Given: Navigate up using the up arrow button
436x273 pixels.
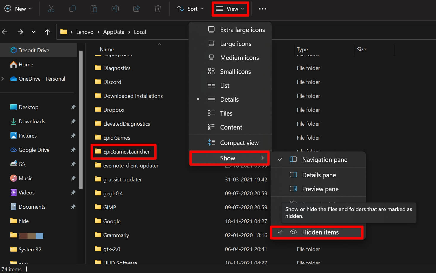Looking at the screenshot, I should coord(47,32).
